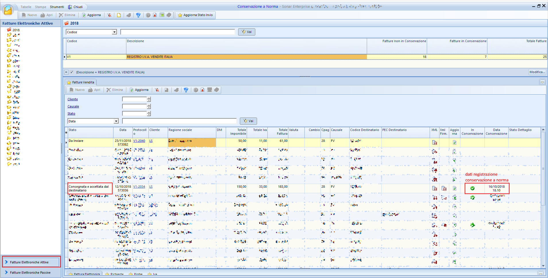Click the yellow new document icon in top toolbar
The height and width of the screenshot is (278, 548).
(119, 15)
